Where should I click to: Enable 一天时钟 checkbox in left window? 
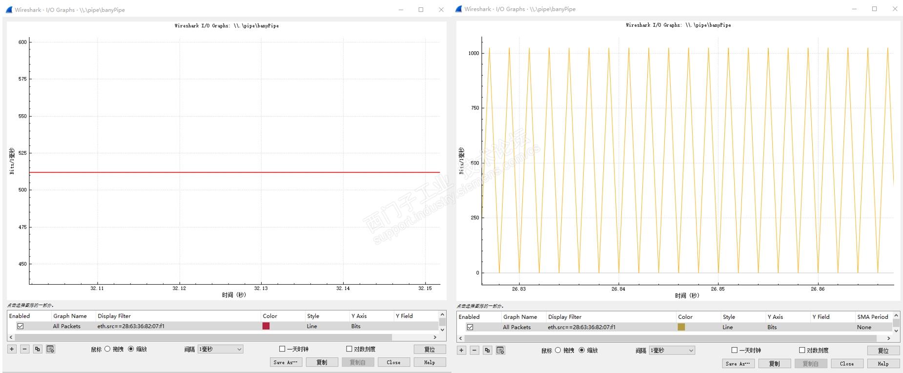[x=282, y=349]
